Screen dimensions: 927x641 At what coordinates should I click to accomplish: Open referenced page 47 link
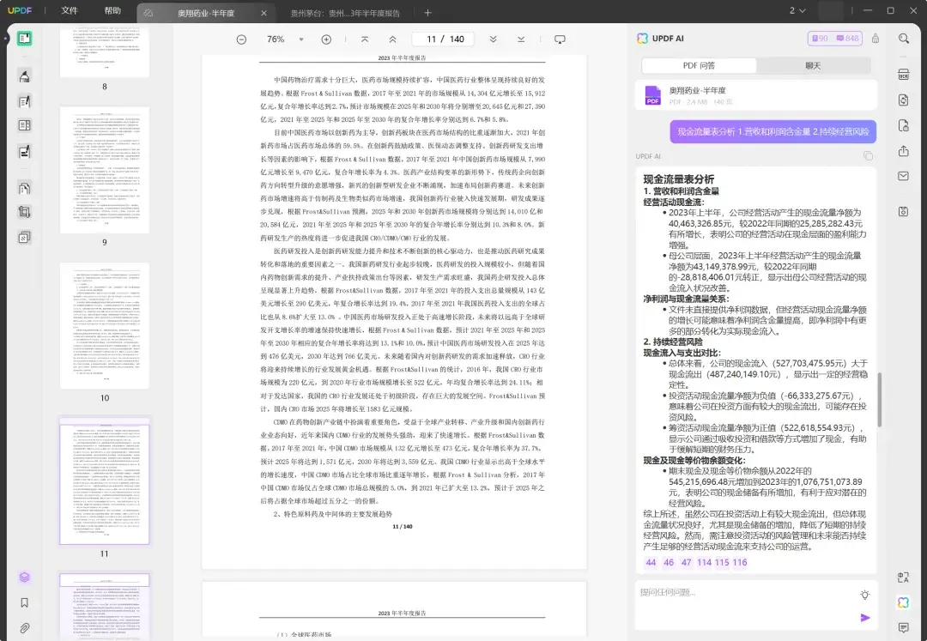687,562
